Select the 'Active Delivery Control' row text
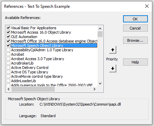 click(x=30, y=68)
